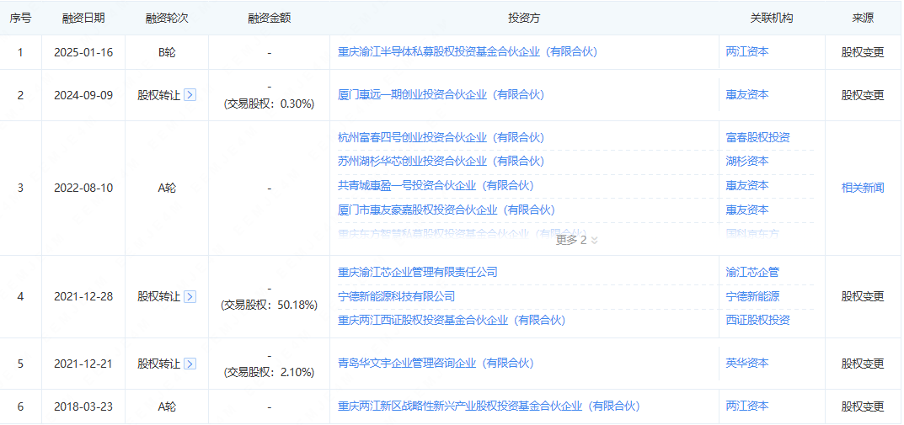This screenshot has height=425, width=904.
Task: Click 股权变更 source in row 6
Action: click(x=863, y=406)
